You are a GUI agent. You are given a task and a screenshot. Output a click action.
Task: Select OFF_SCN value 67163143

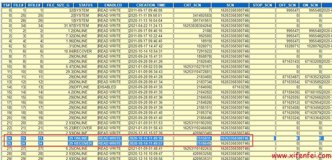[x=290, y=61]
